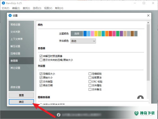Click the settings panel scrollbar thumb
The image size is (158, 119).
[148, 53]
